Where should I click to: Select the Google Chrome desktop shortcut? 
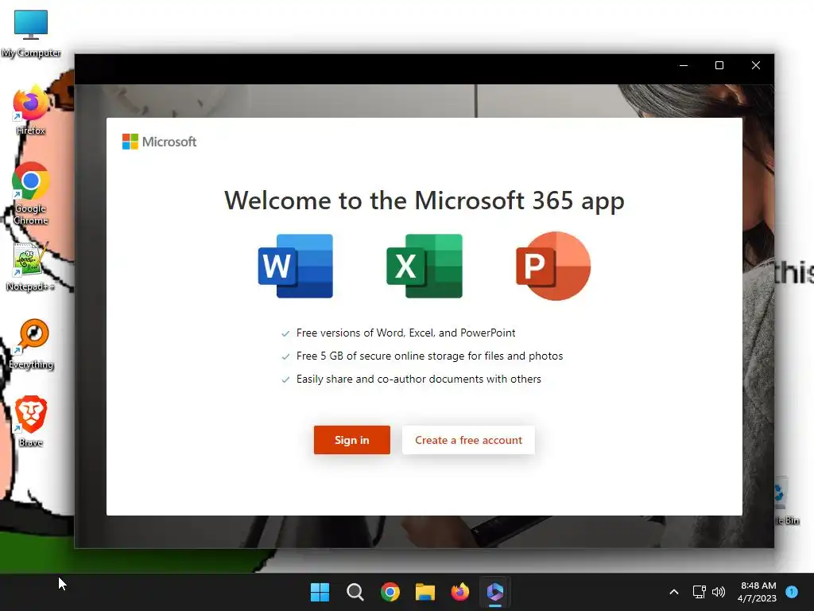[31, 193]
